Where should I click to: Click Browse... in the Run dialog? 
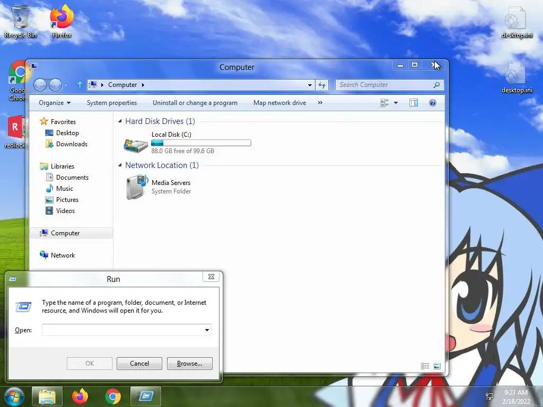pos(189,364)
